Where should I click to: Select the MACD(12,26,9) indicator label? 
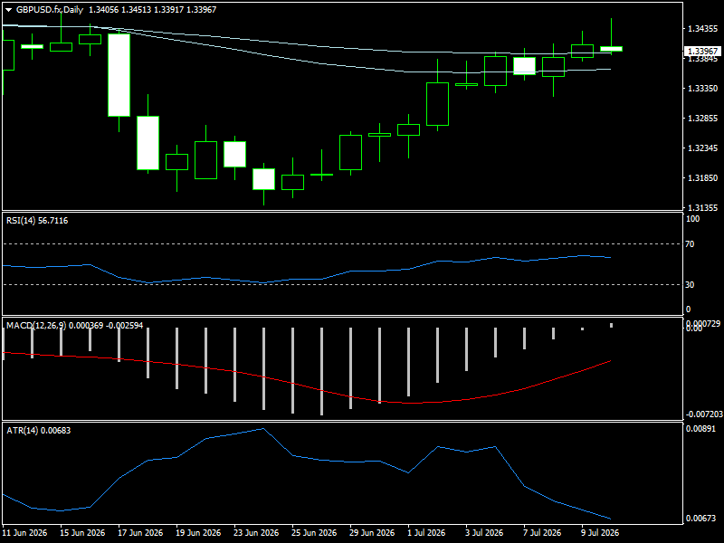[75, 326]
